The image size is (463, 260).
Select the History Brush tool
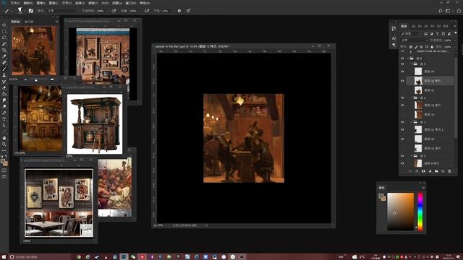tap(4, 82)
